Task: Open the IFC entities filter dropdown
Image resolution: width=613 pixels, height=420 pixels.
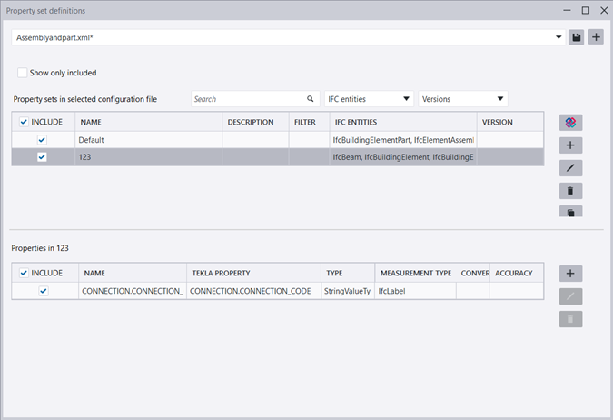Action: tap(369, 98)
